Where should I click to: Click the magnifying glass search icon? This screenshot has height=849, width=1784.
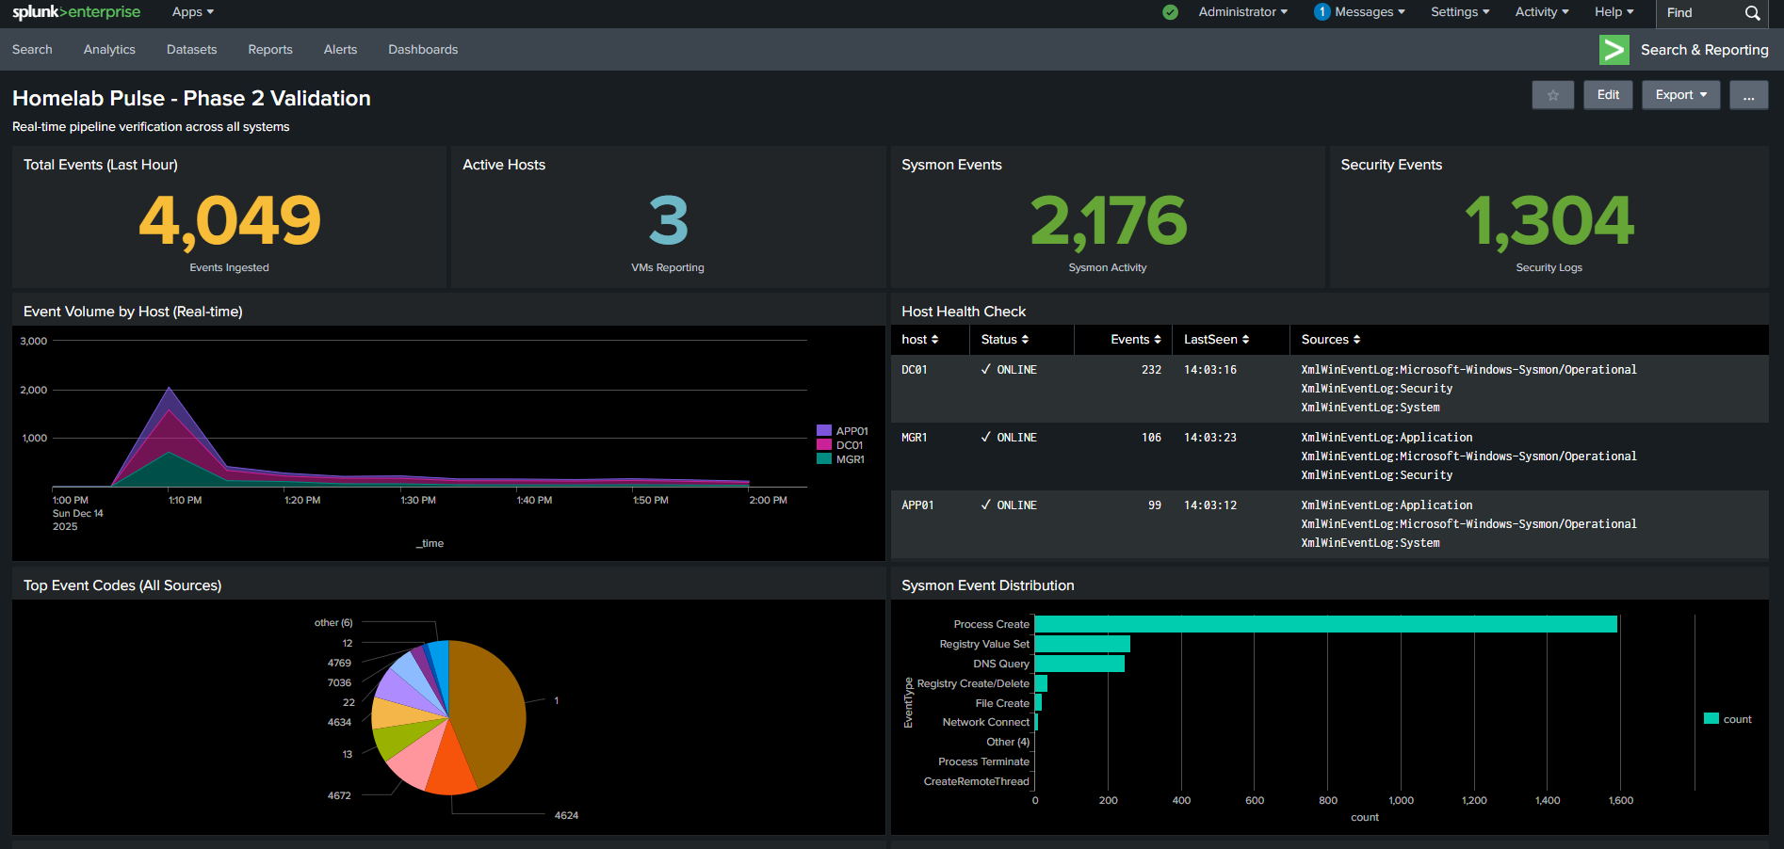click(x=1753, y=13)
